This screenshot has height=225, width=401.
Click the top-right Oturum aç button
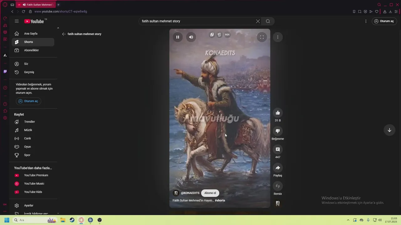pos(384,21)
